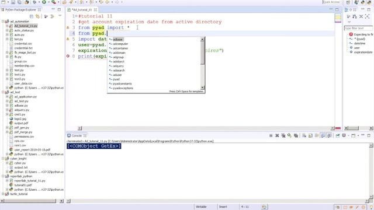Collapse the ad_automation project node
The height and width of the screenshot is (210, 374).
tap(3, 22)
